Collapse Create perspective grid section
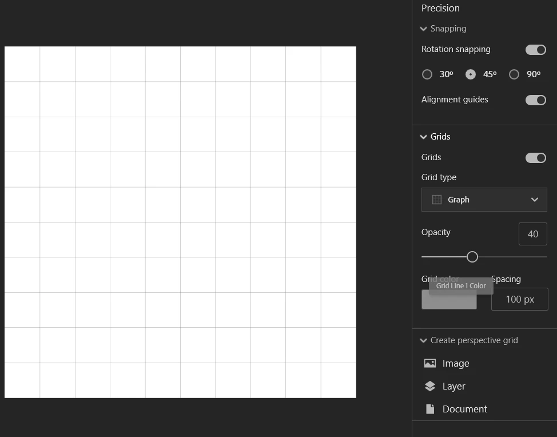This screenshot has height=437, width=557. click(423, 340)
